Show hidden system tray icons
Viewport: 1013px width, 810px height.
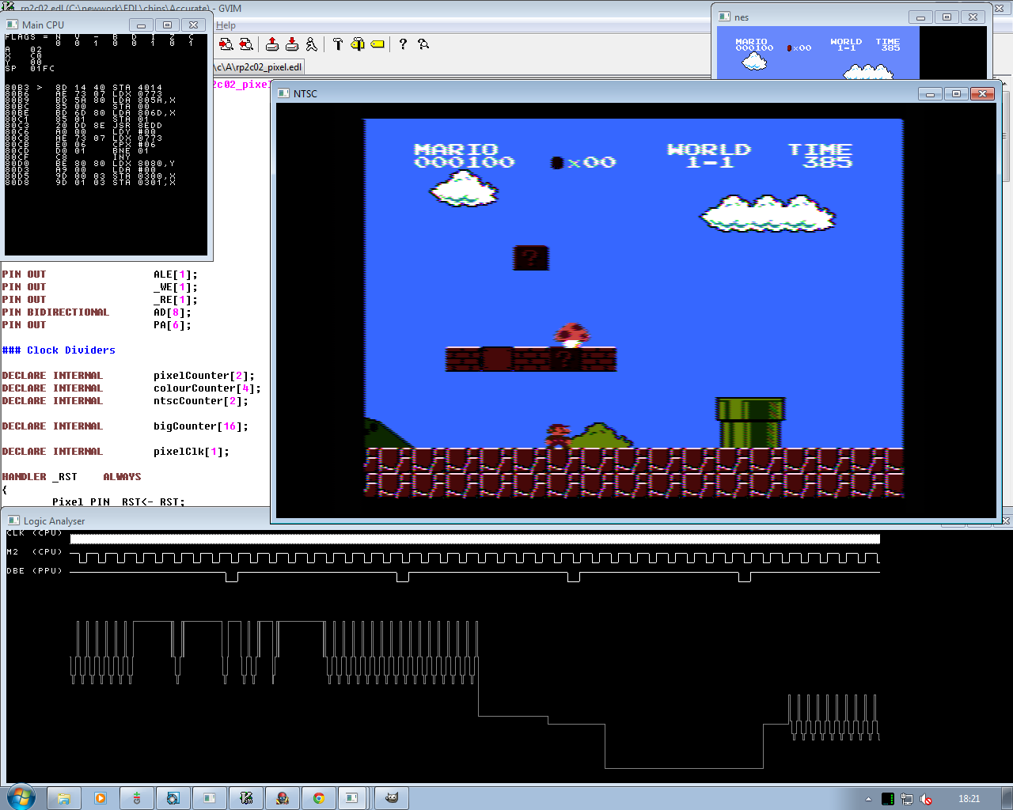pos(868,799)
